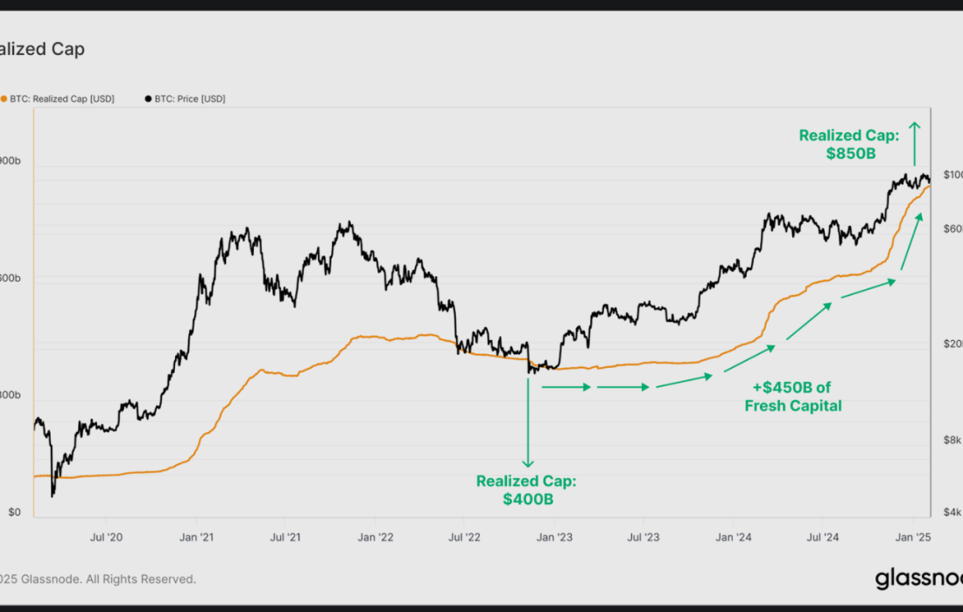Click the $20k right y-axis label
The height and width of the screenshot is (612, 963).
click(x=952, y=344)
